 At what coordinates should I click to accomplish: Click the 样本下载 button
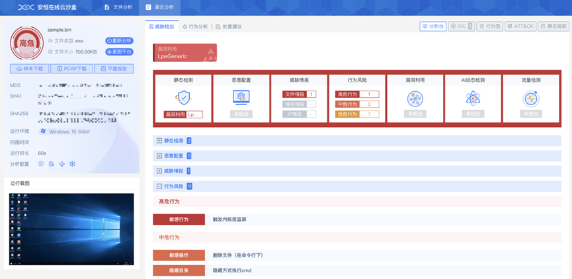coord(30,69)
